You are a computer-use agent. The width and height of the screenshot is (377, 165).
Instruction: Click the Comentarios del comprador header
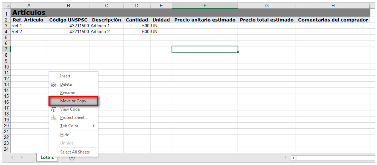click(x=333, y=20)
